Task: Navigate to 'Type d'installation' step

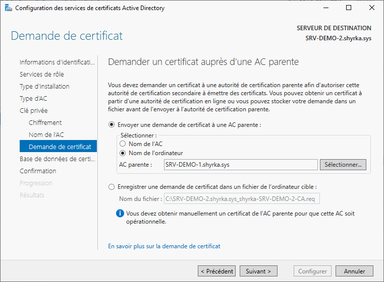Action: (44, 87)
